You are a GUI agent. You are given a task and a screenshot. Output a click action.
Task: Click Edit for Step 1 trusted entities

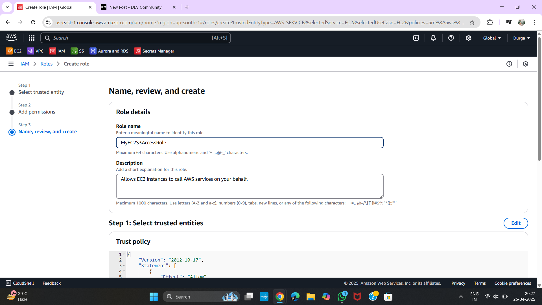516,223
